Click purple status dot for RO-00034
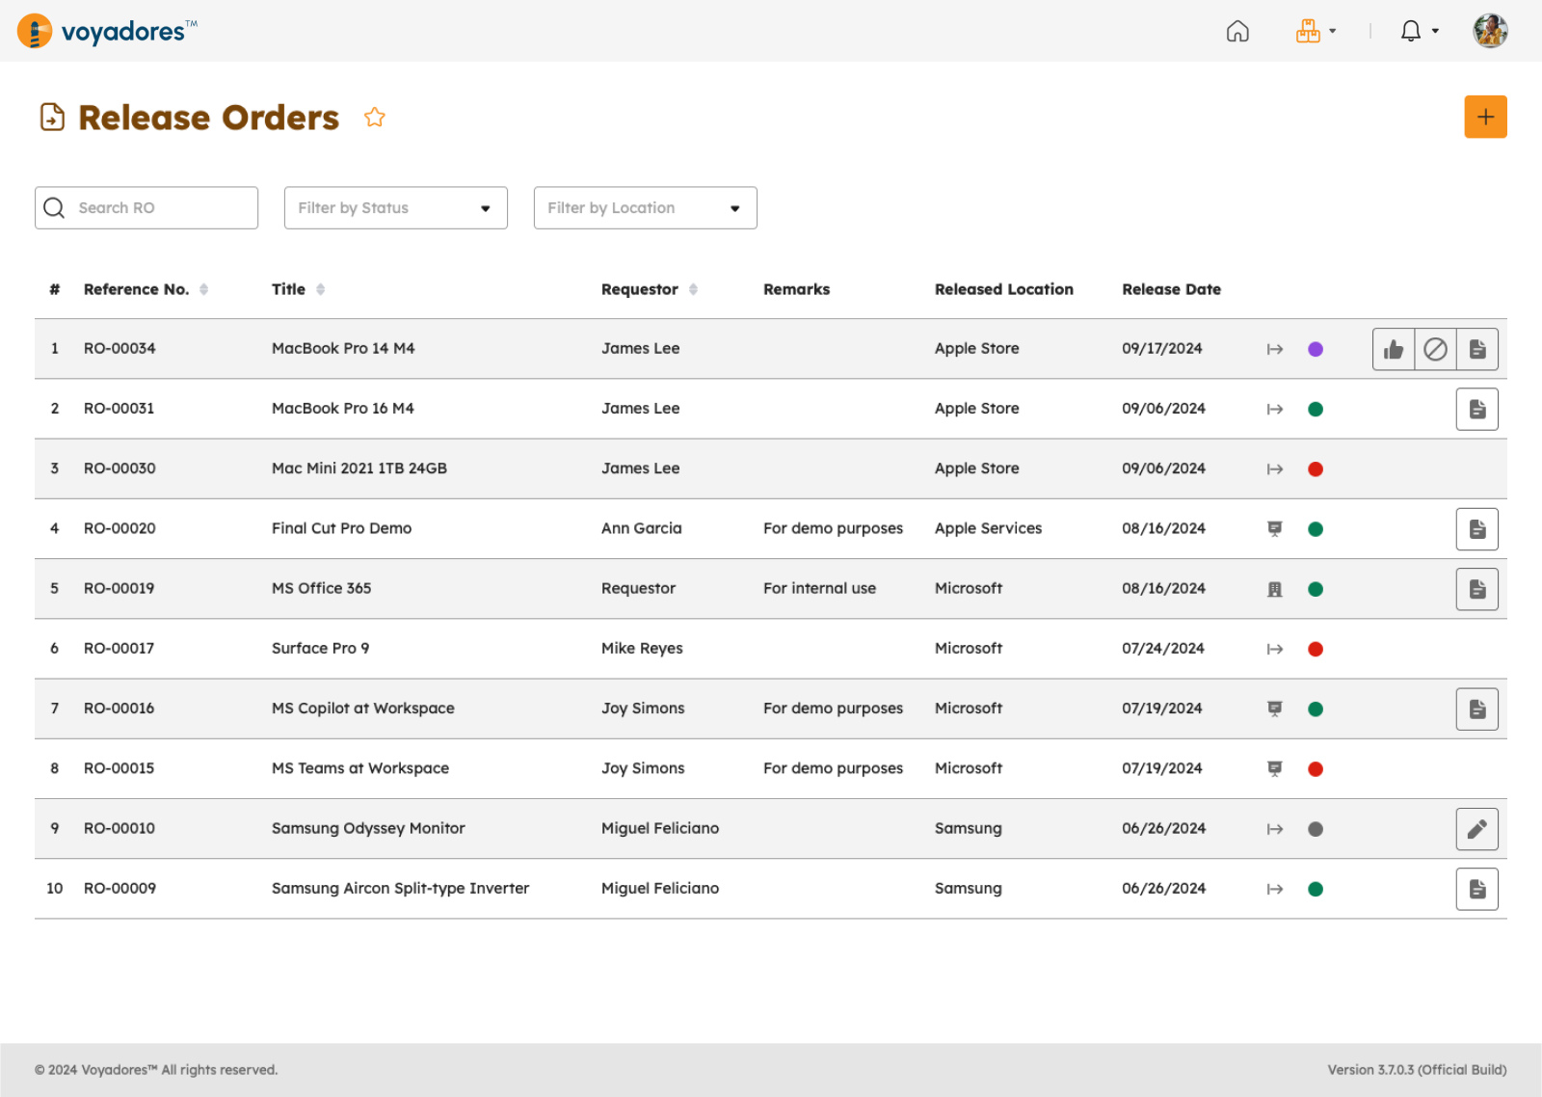The width and height of the screenshot is (1542, 1097). coord(1316,349)
